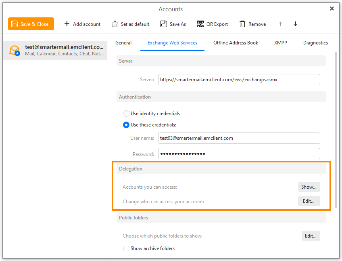
Task: Select Use identity credentials radio button
Action: point(126,114)
